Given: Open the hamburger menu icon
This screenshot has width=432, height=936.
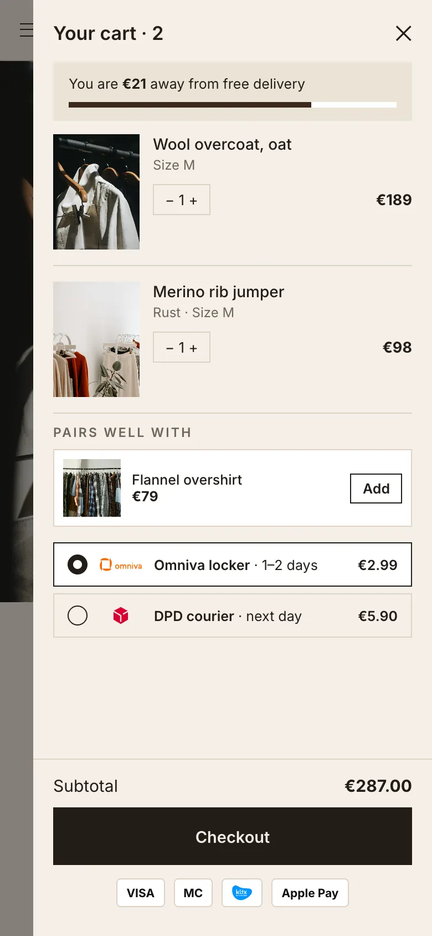Looking at the screenshot, I should pyautogui.click(x=26, y=30).
